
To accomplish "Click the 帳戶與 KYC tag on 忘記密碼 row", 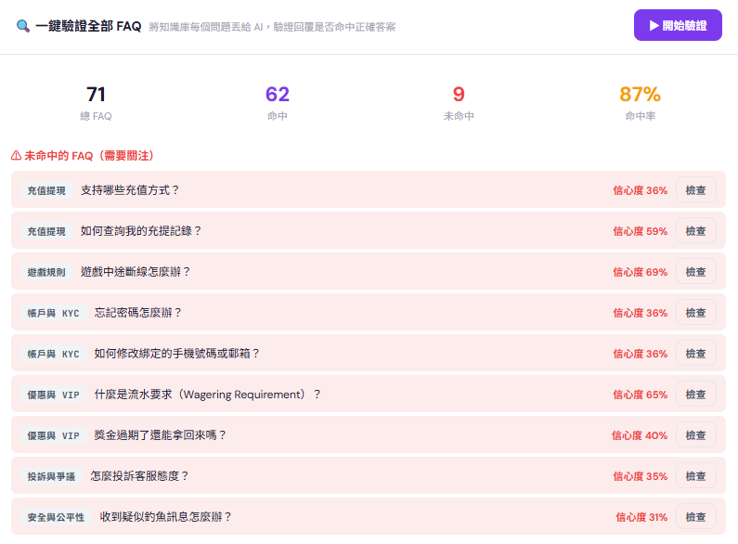I will coord(53,313).
